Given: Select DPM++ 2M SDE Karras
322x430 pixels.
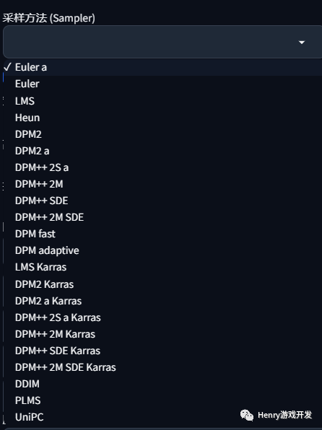Looking at the screenshot, I should click(162, 367).
